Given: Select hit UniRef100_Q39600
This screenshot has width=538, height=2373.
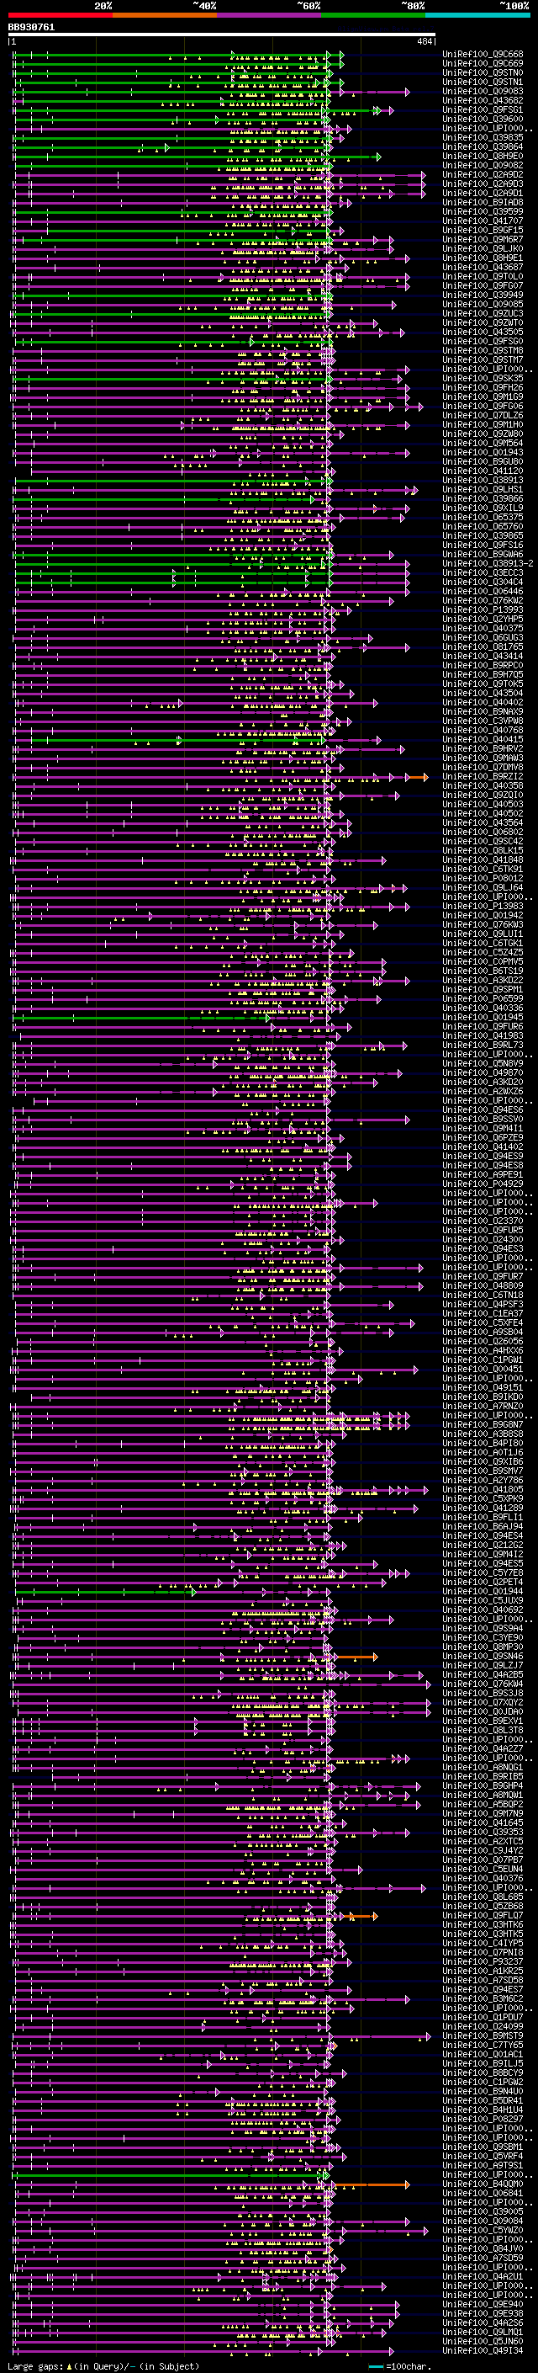Looking at the screenshot, I should click(483, 119).
